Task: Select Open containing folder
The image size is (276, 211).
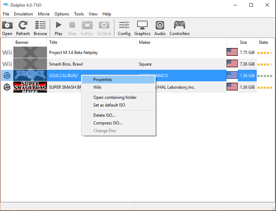Action: (119, 97)
